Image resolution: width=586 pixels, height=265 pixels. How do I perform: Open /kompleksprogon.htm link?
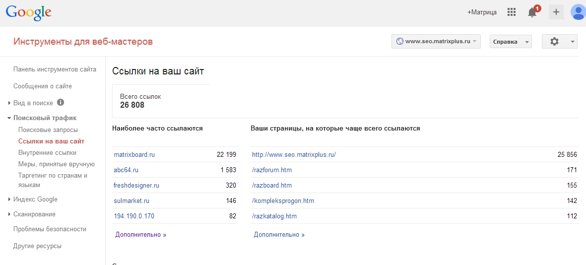(x=283, y=200)
